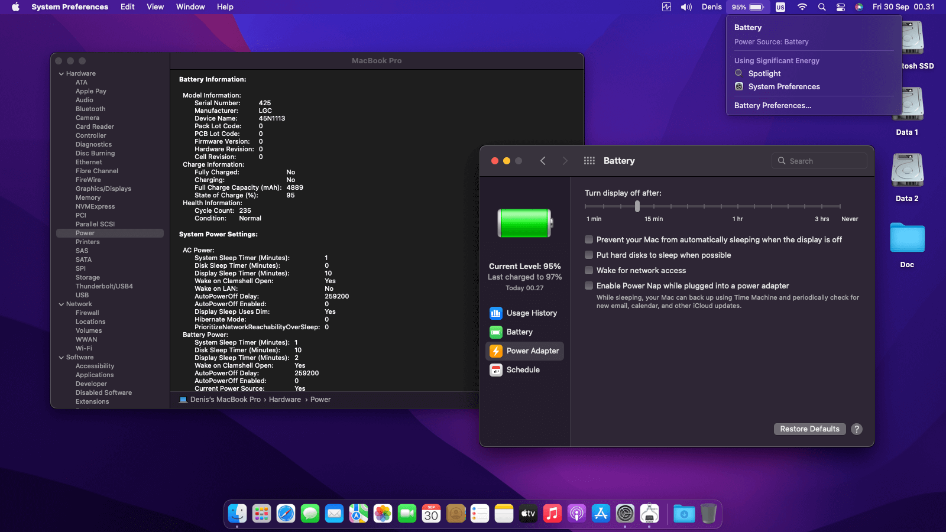Open the Edit menu
This screenshot has height=532, width=946.
click(128, 7)
